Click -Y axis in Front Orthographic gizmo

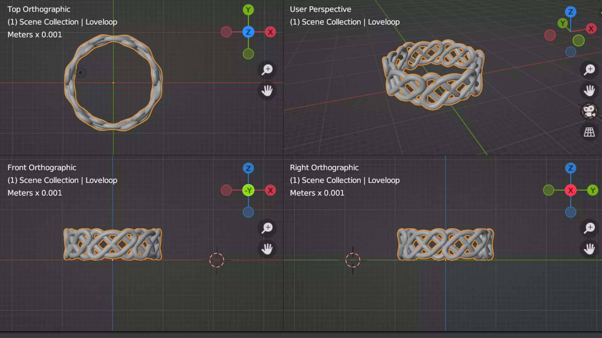point(248,190)
